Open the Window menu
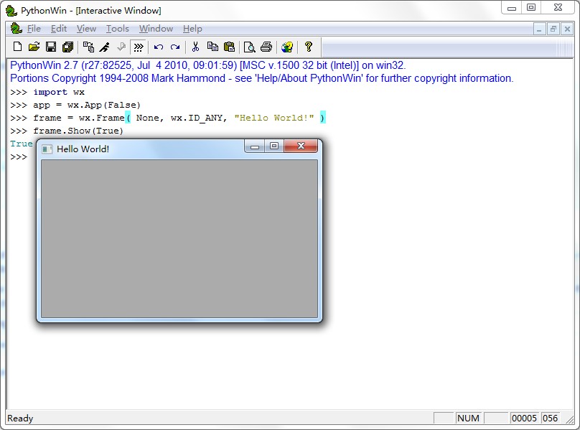 156,29
